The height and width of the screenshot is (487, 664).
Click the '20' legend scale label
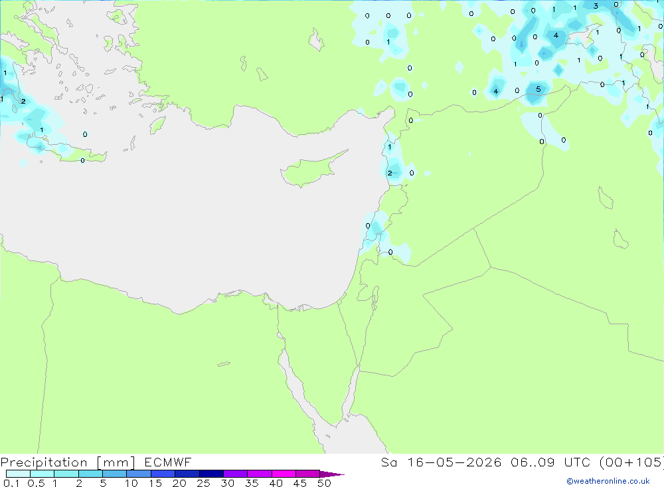point(179,483)
